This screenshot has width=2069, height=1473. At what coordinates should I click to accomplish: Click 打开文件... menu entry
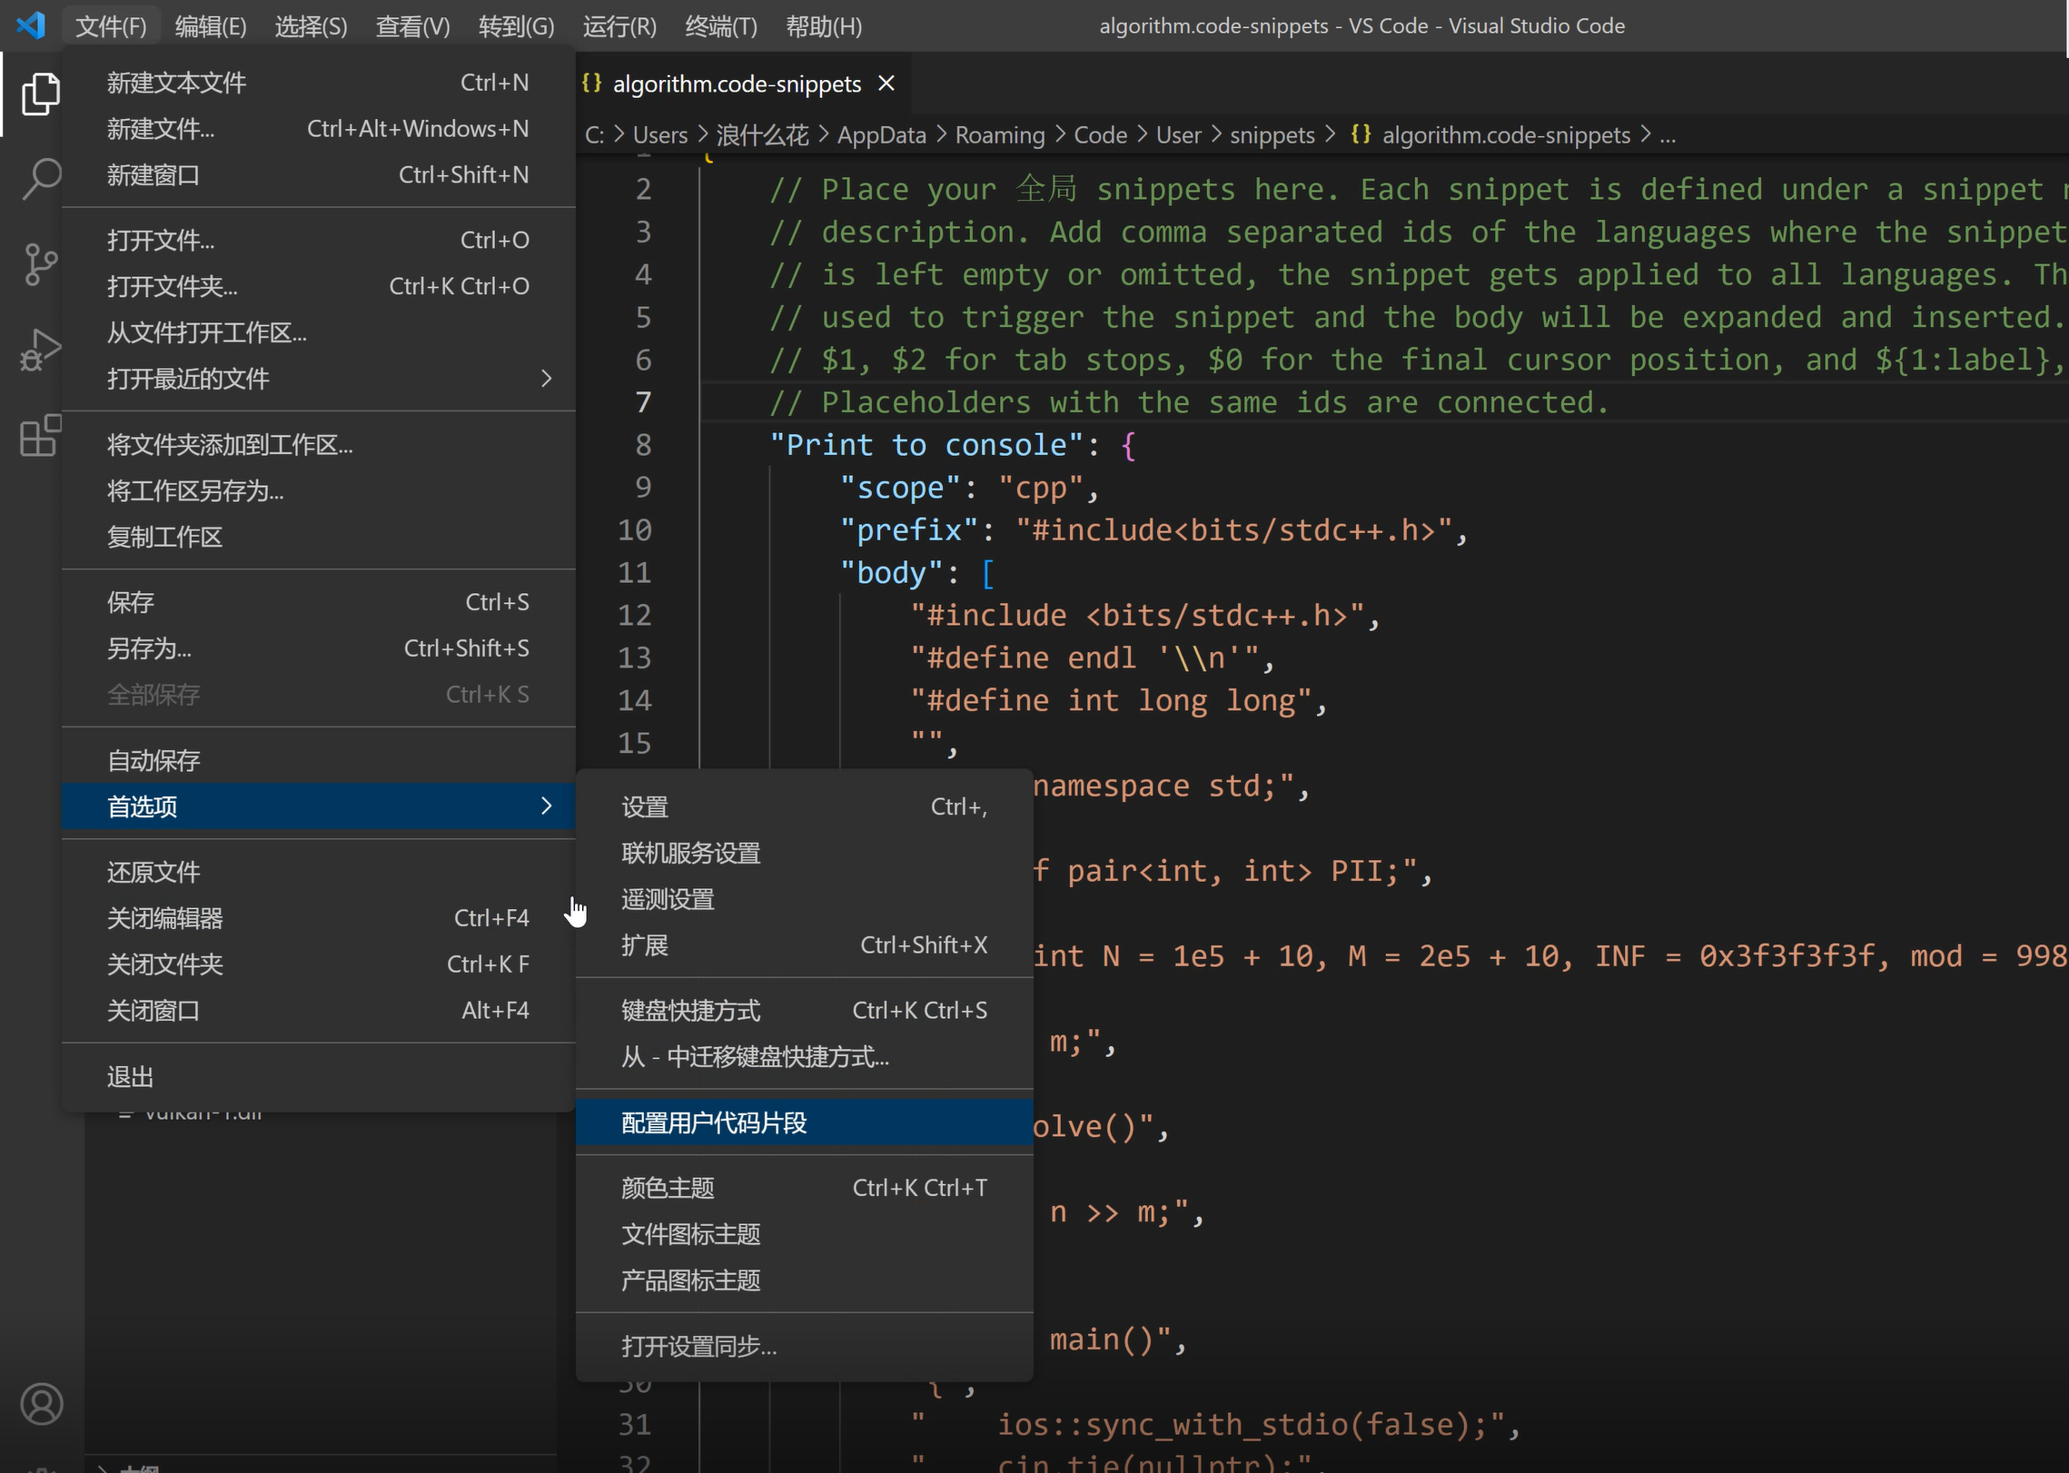click(318, 240)
